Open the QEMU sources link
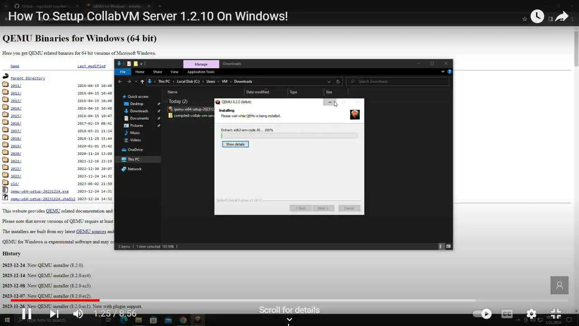Viewport: 579px width, 326px height. (x=91, y=231)
